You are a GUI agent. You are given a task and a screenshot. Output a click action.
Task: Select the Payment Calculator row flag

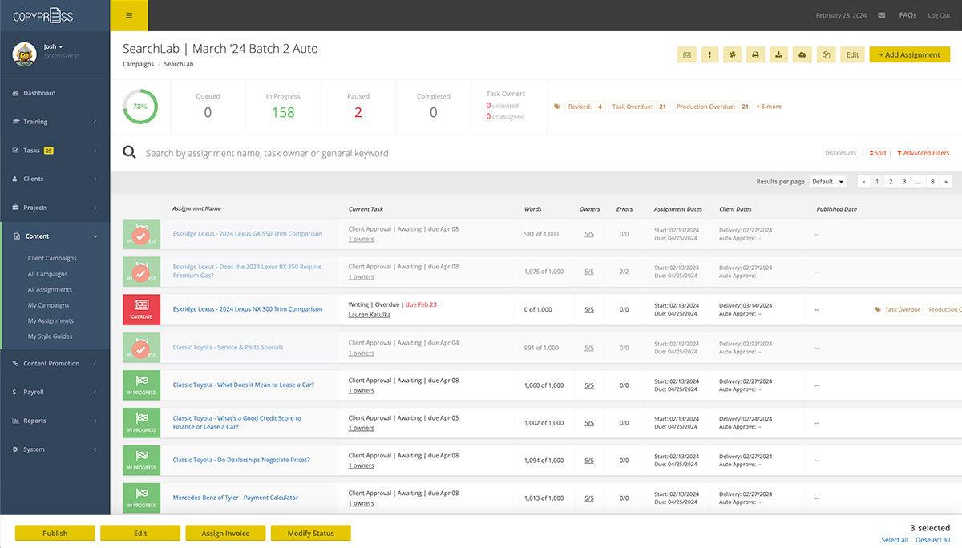(x=141, y=498)
